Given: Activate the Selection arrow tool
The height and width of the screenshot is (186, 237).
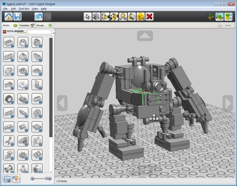Looking at the screenshot, I should pyautogui.click(x=88, y=16).
